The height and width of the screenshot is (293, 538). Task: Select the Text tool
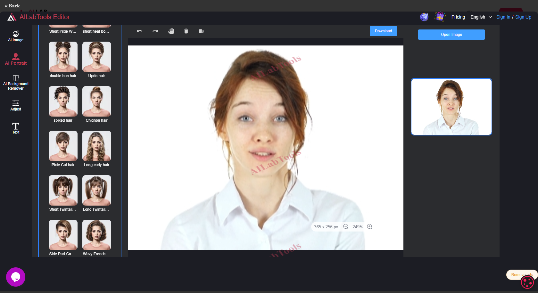click(16, 128)
